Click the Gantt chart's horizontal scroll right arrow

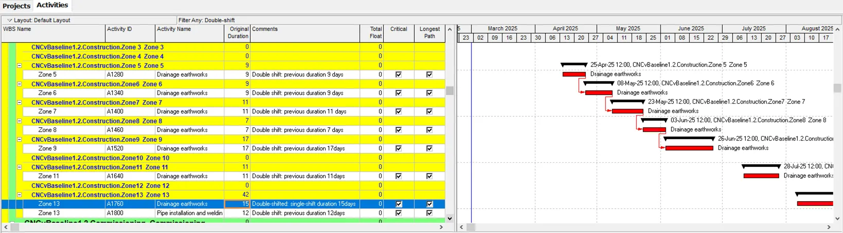click(829, 227)
